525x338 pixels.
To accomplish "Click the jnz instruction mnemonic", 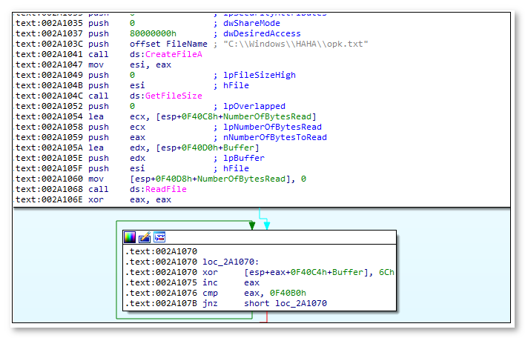I will click(x=209, y=303).
